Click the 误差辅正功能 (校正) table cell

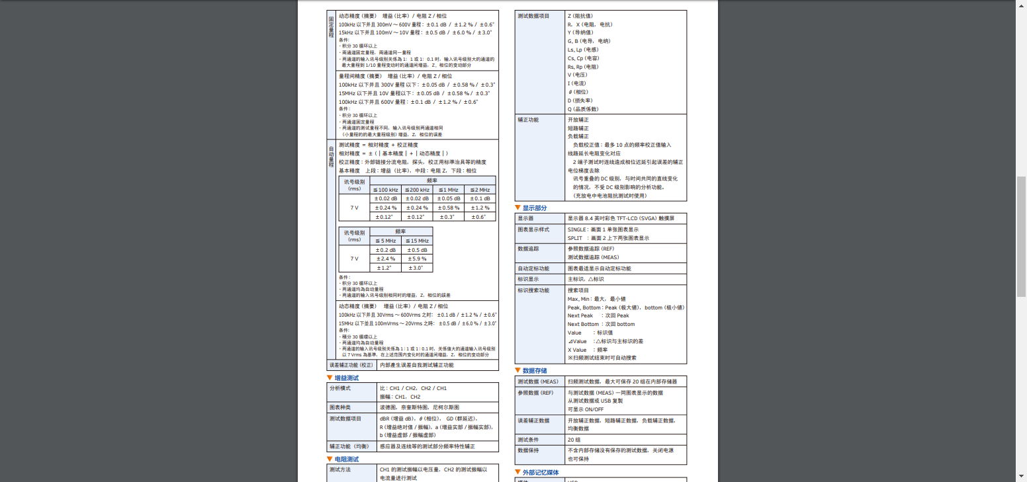351,365
